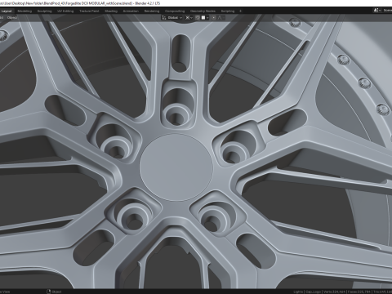
Task: Open proportional editing falloff dropdown
Action: tap(220, 18)
